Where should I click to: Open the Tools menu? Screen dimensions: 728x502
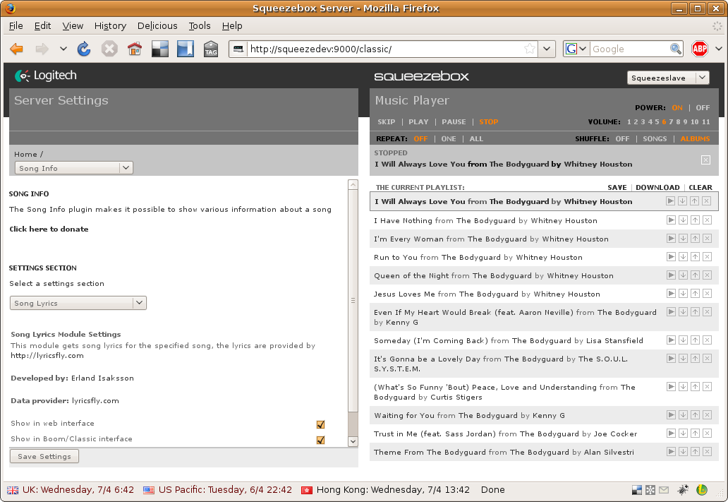tap(200, 25)
